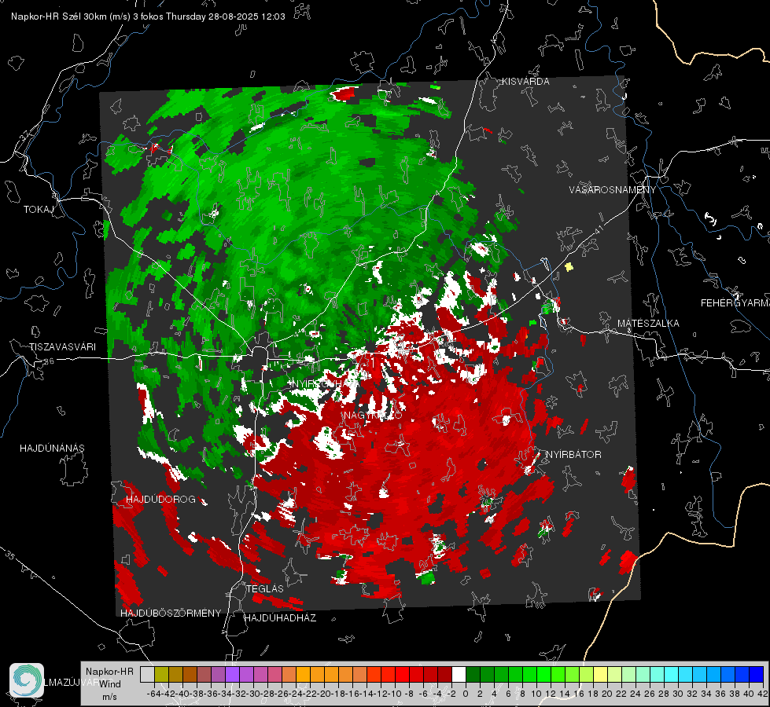Click the swirl weather logo icon

27,680
